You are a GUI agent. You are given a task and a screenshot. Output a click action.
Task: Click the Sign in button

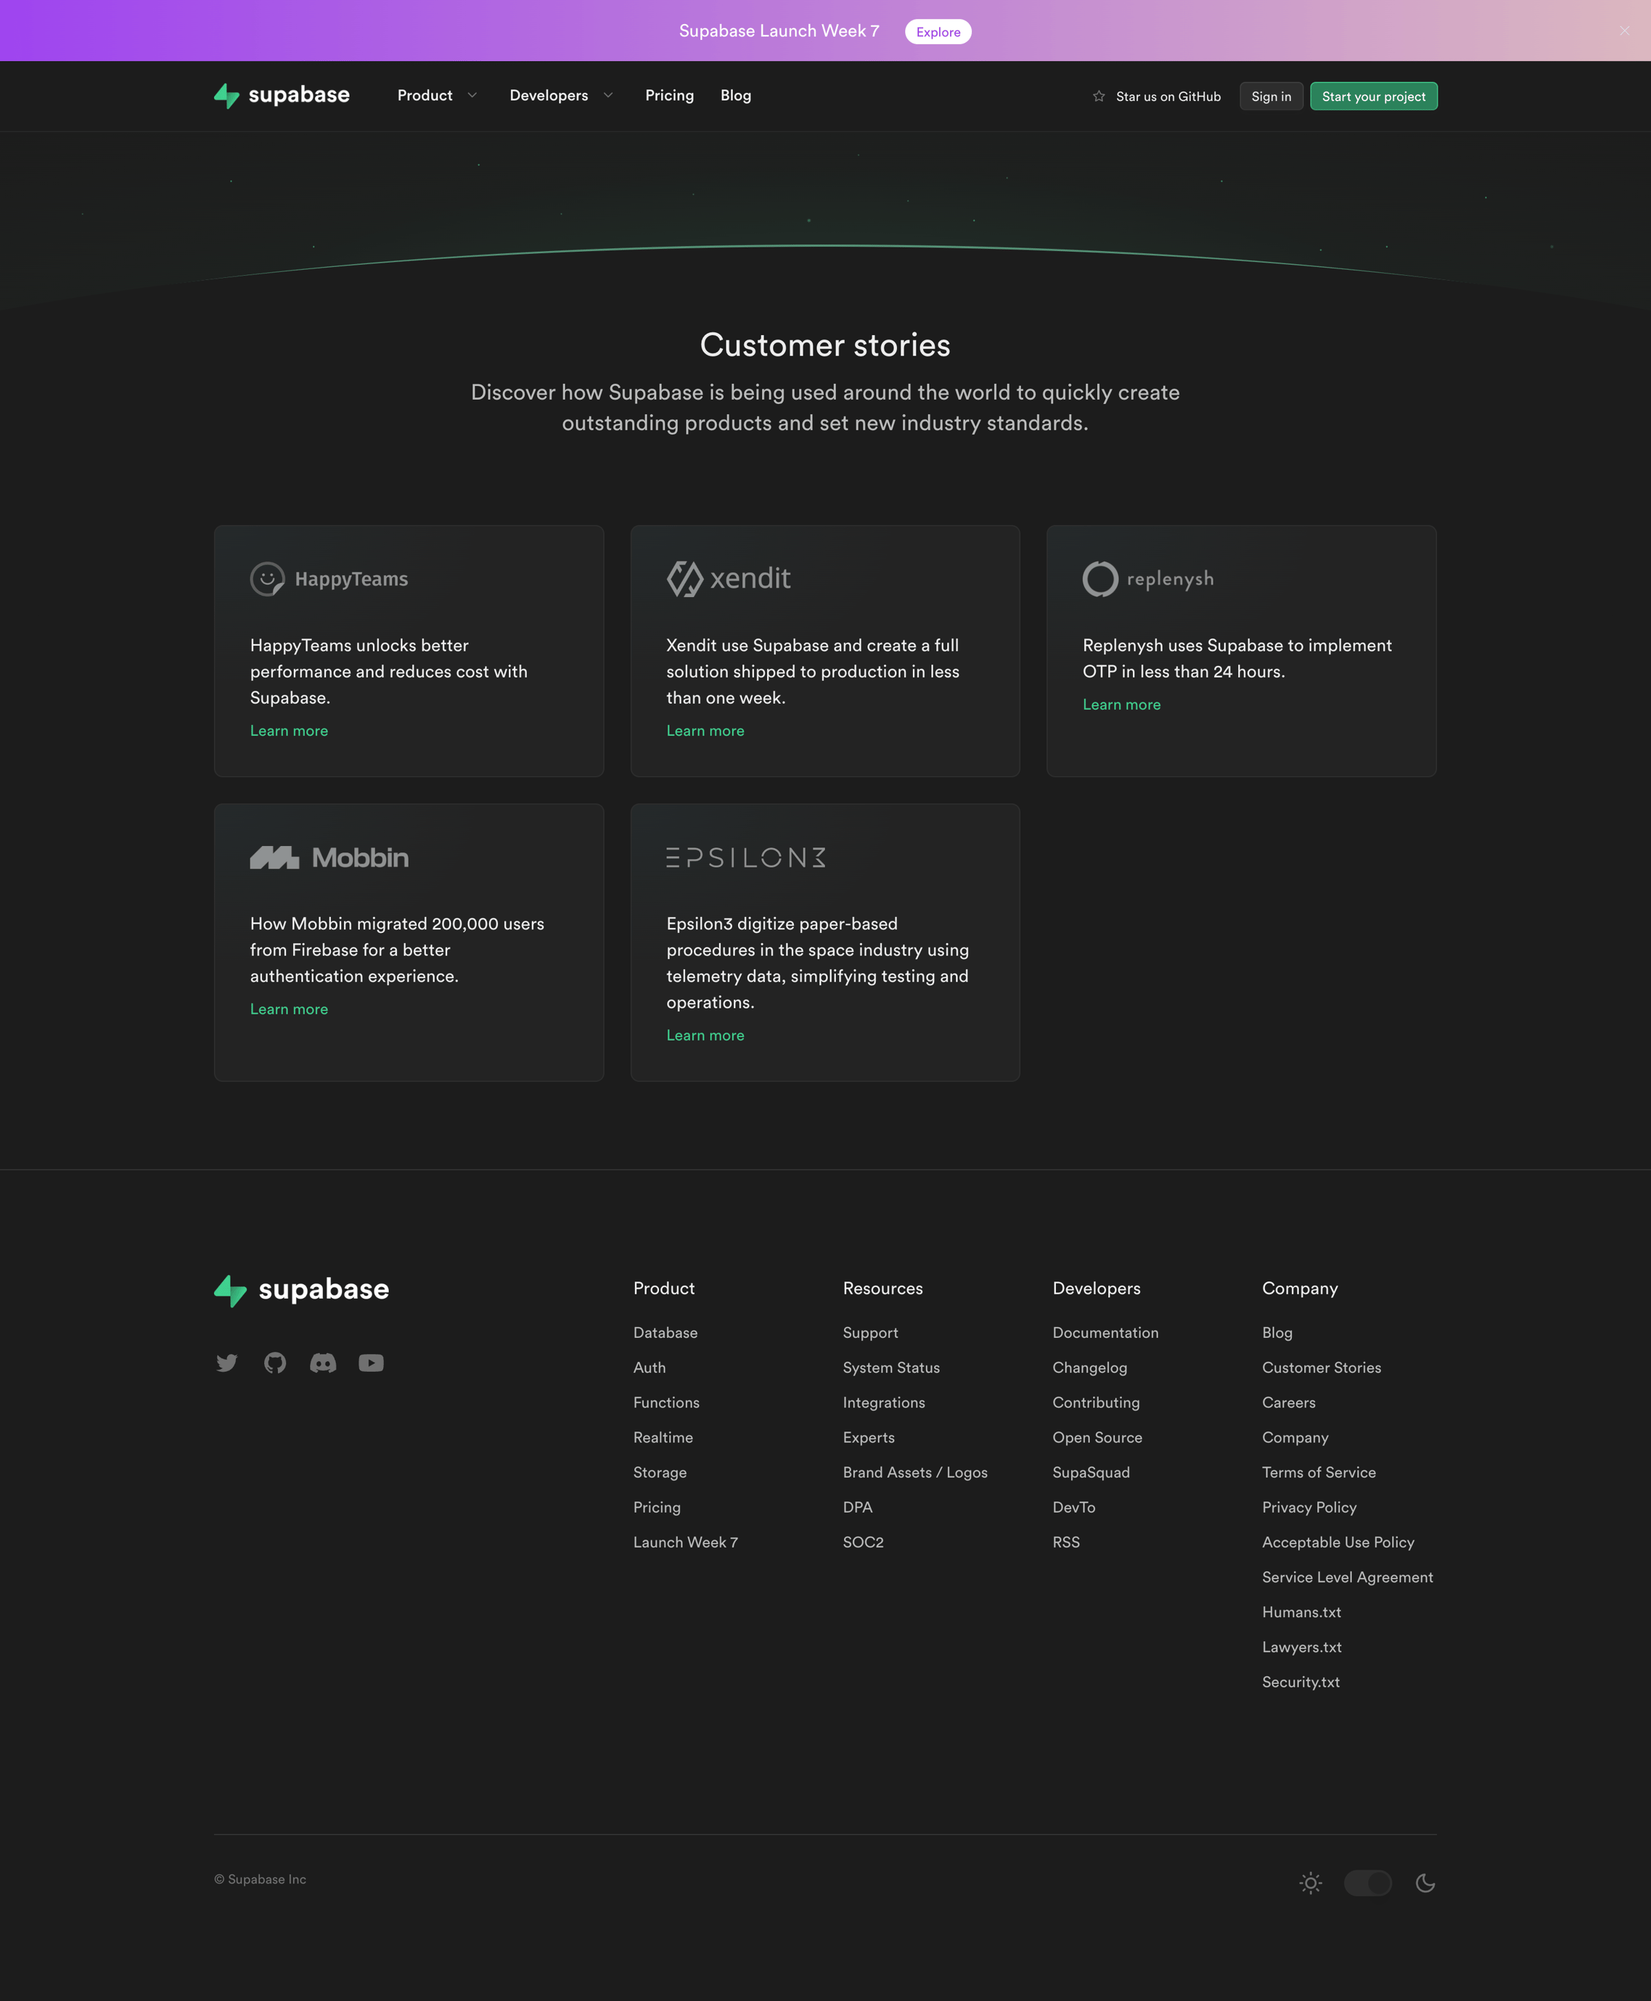pyautogui.click(x=1271, y=96)
